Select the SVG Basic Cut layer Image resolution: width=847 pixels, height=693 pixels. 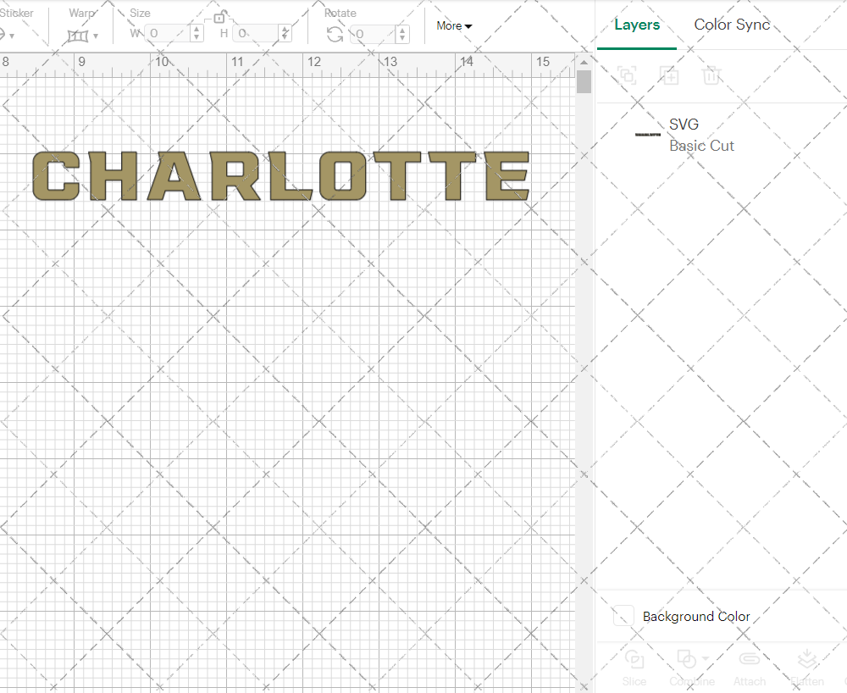click(722, 135)
